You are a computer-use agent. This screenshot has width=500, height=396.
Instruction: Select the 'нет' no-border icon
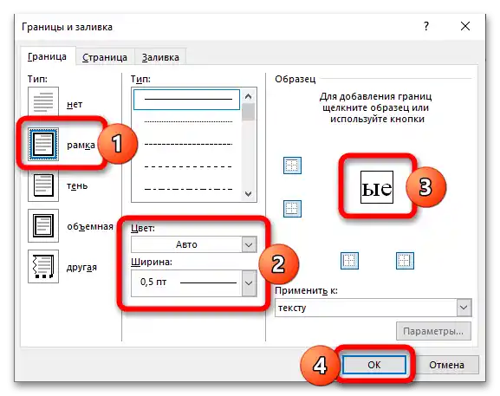point(43,102)
